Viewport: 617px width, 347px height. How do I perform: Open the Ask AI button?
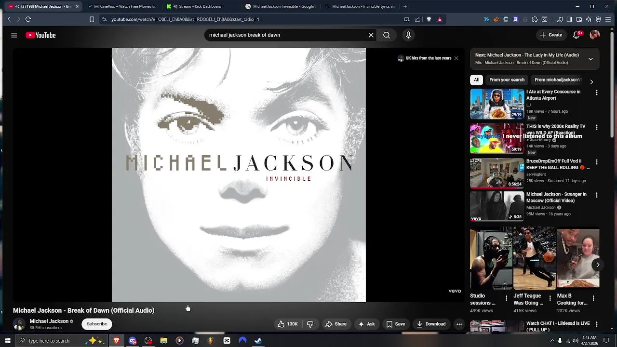click(366, 324)
